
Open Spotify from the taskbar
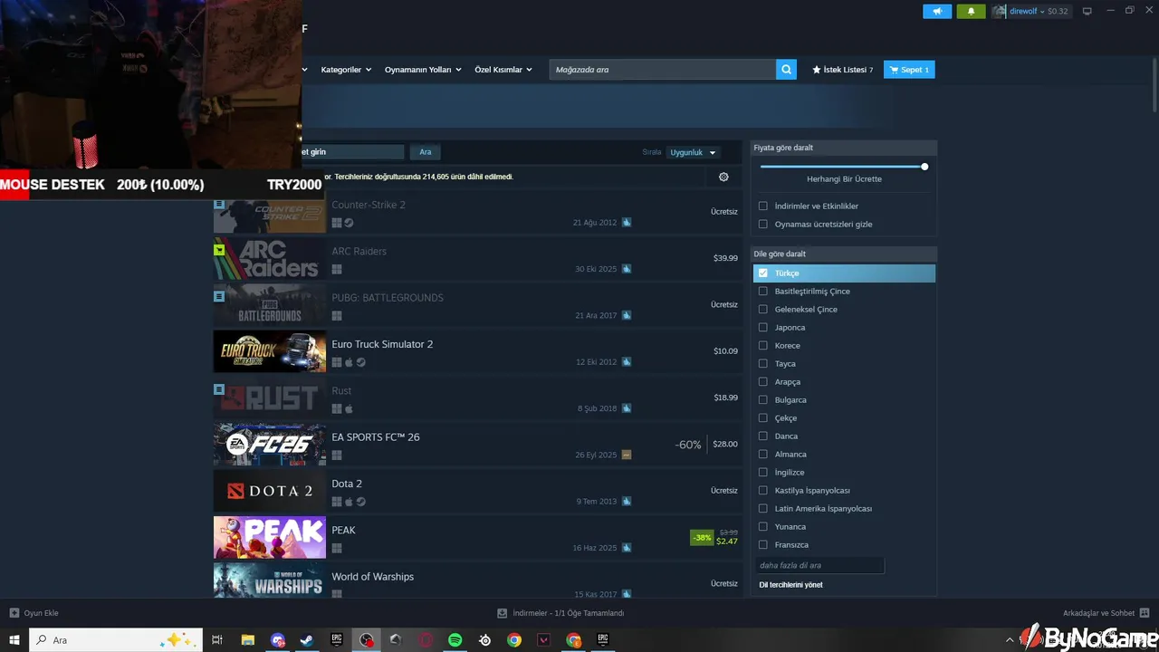pos(455,640)
